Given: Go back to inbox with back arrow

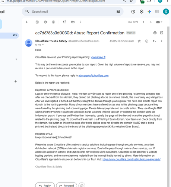Looking at the screenshot, I should point(27,22).
